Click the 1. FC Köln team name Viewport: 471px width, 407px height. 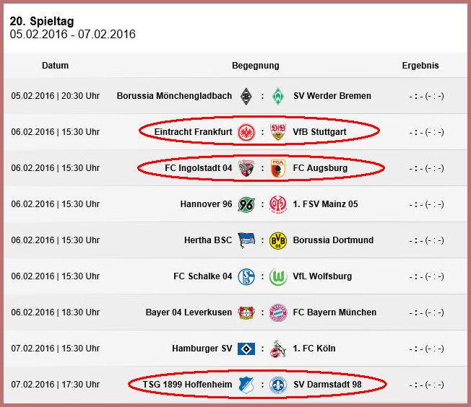pos(314,349)
